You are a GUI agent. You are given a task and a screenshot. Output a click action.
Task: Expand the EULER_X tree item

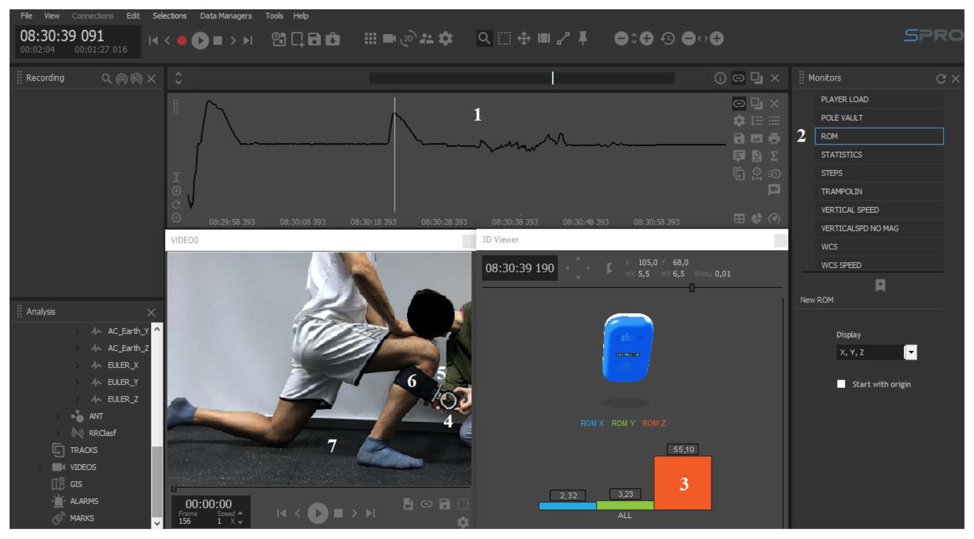coord(77,365)
